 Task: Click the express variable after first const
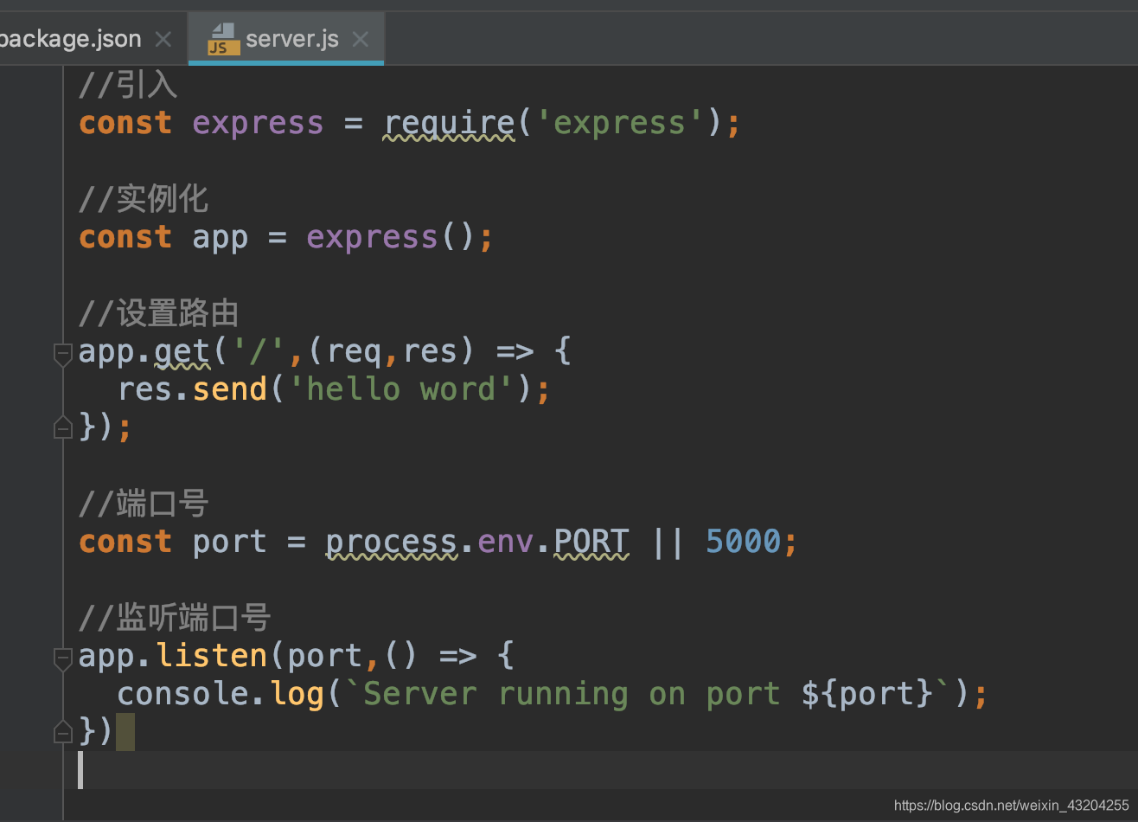(258, 123)
